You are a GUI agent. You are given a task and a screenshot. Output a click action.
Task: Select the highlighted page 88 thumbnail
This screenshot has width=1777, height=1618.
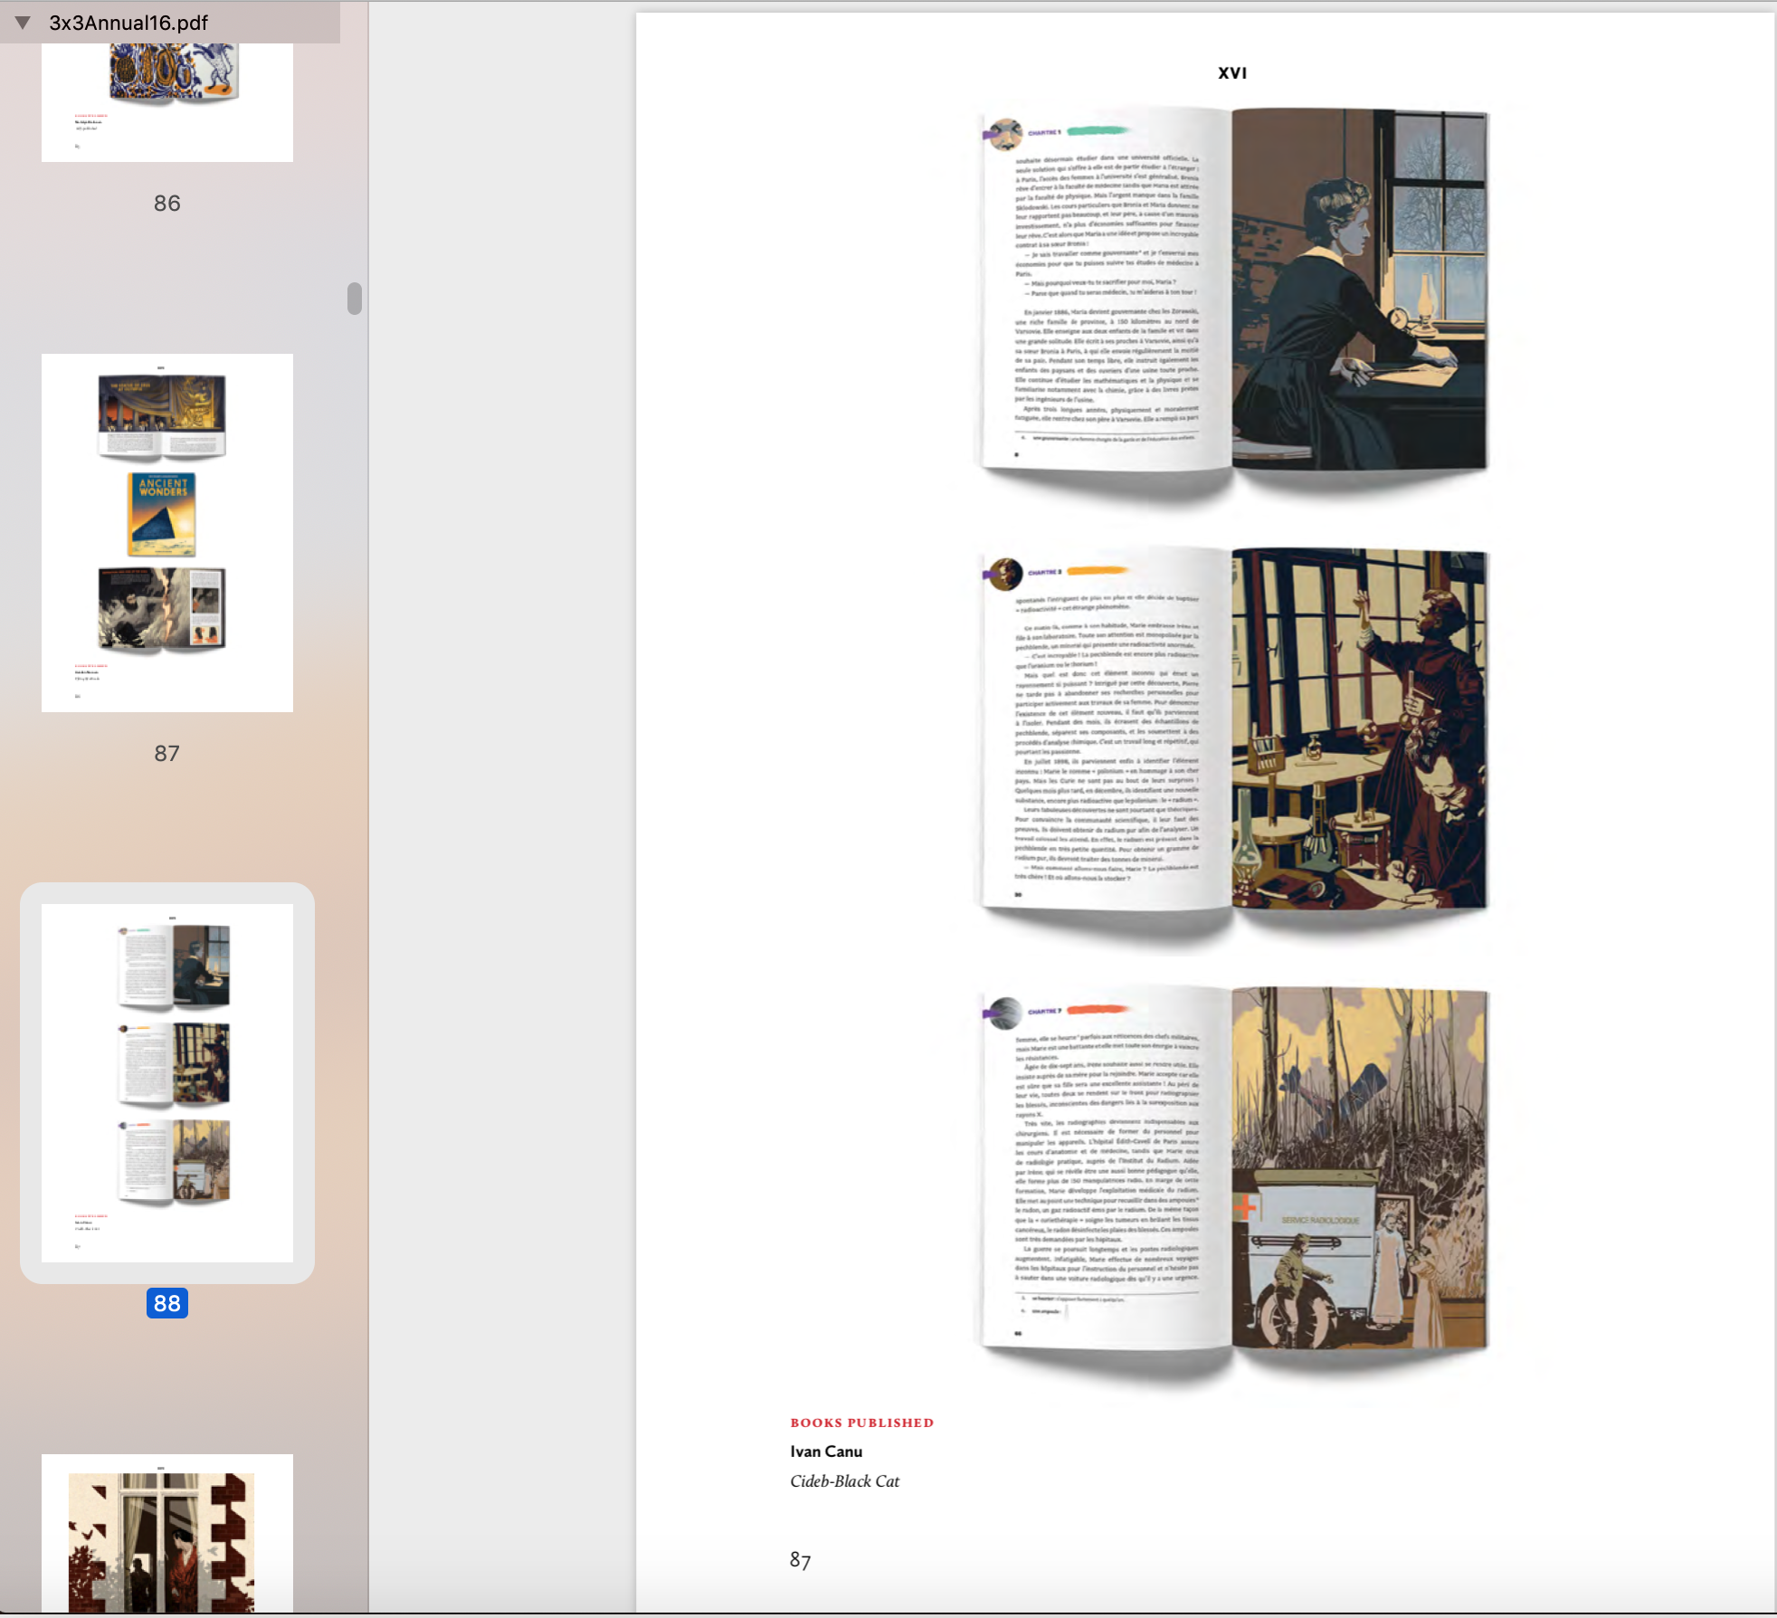(167, 1082)
